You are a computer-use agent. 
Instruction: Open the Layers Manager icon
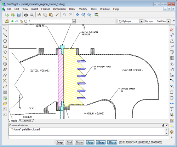tap(7, 21)
